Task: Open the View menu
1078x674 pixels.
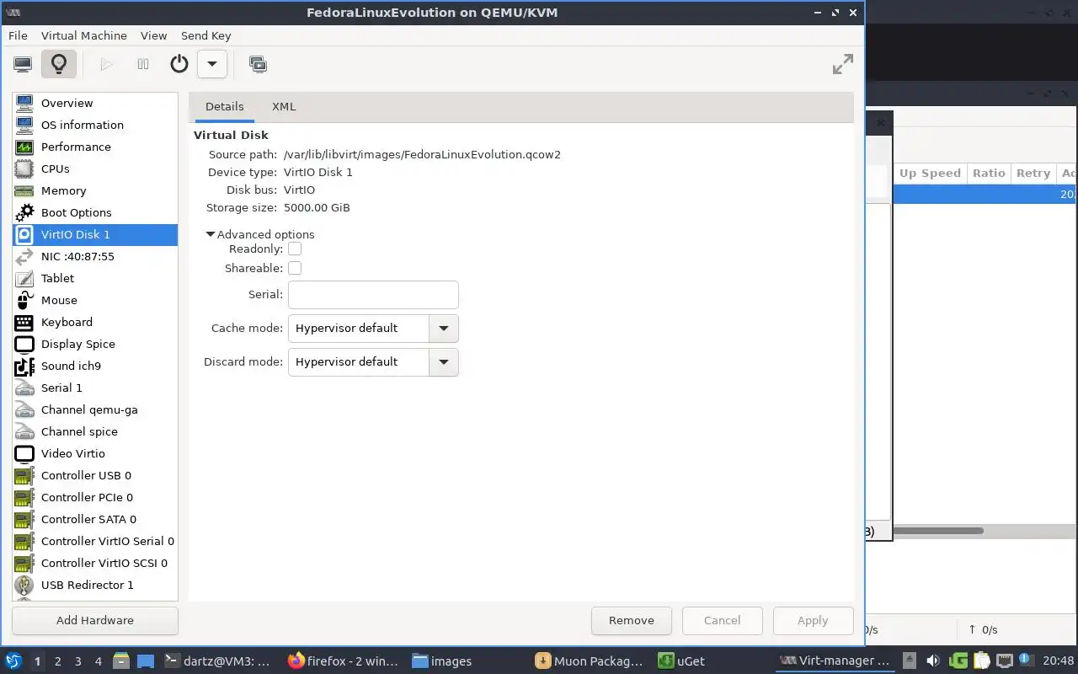Action: point(153,35)
